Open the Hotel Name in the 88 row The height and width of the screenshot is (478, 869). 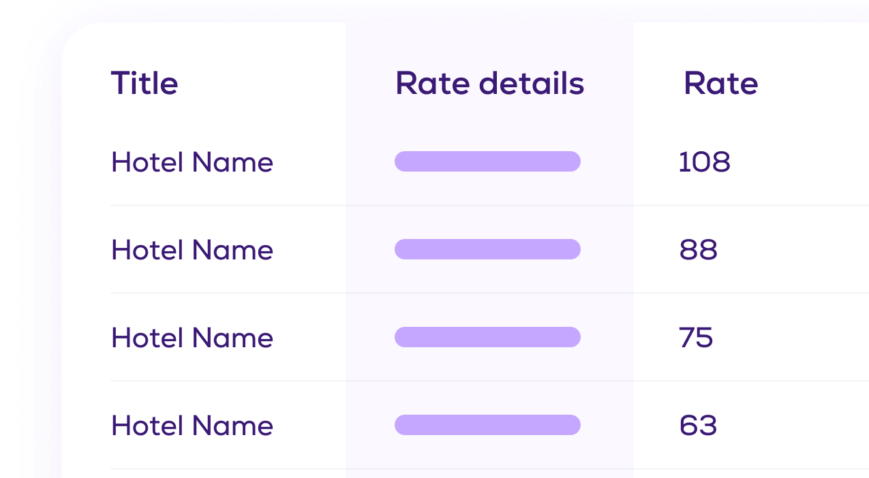pos(192,250)
